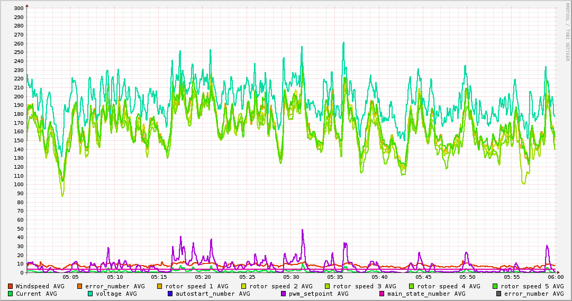Select the blue autostart_number AVG swatch
The image size is (572, 301).
click(x=170, y=294)
